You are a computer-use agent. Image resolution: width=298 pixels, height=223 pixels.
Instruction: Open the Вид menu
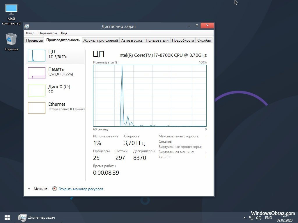tap(64, 33)
